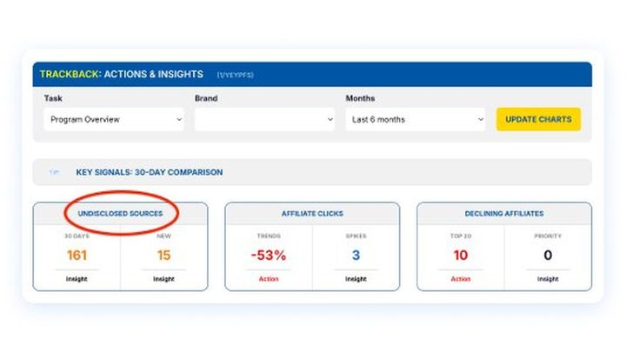Open the Insight link under Priority 0
The height and width of the screenshot is (352, 626).
click(x=548, y=279)
